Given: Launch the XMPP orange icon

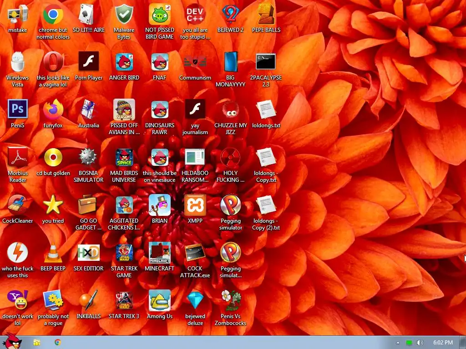Looking at the screenshot, I should point(195,205).
